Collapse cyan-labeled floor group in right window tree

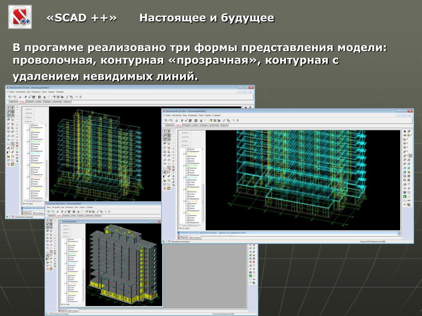point(183,177)
